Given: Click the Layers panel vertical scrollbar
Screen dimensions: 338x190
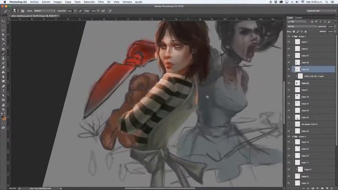Looking at the screenshot, I should click(336, 90).
